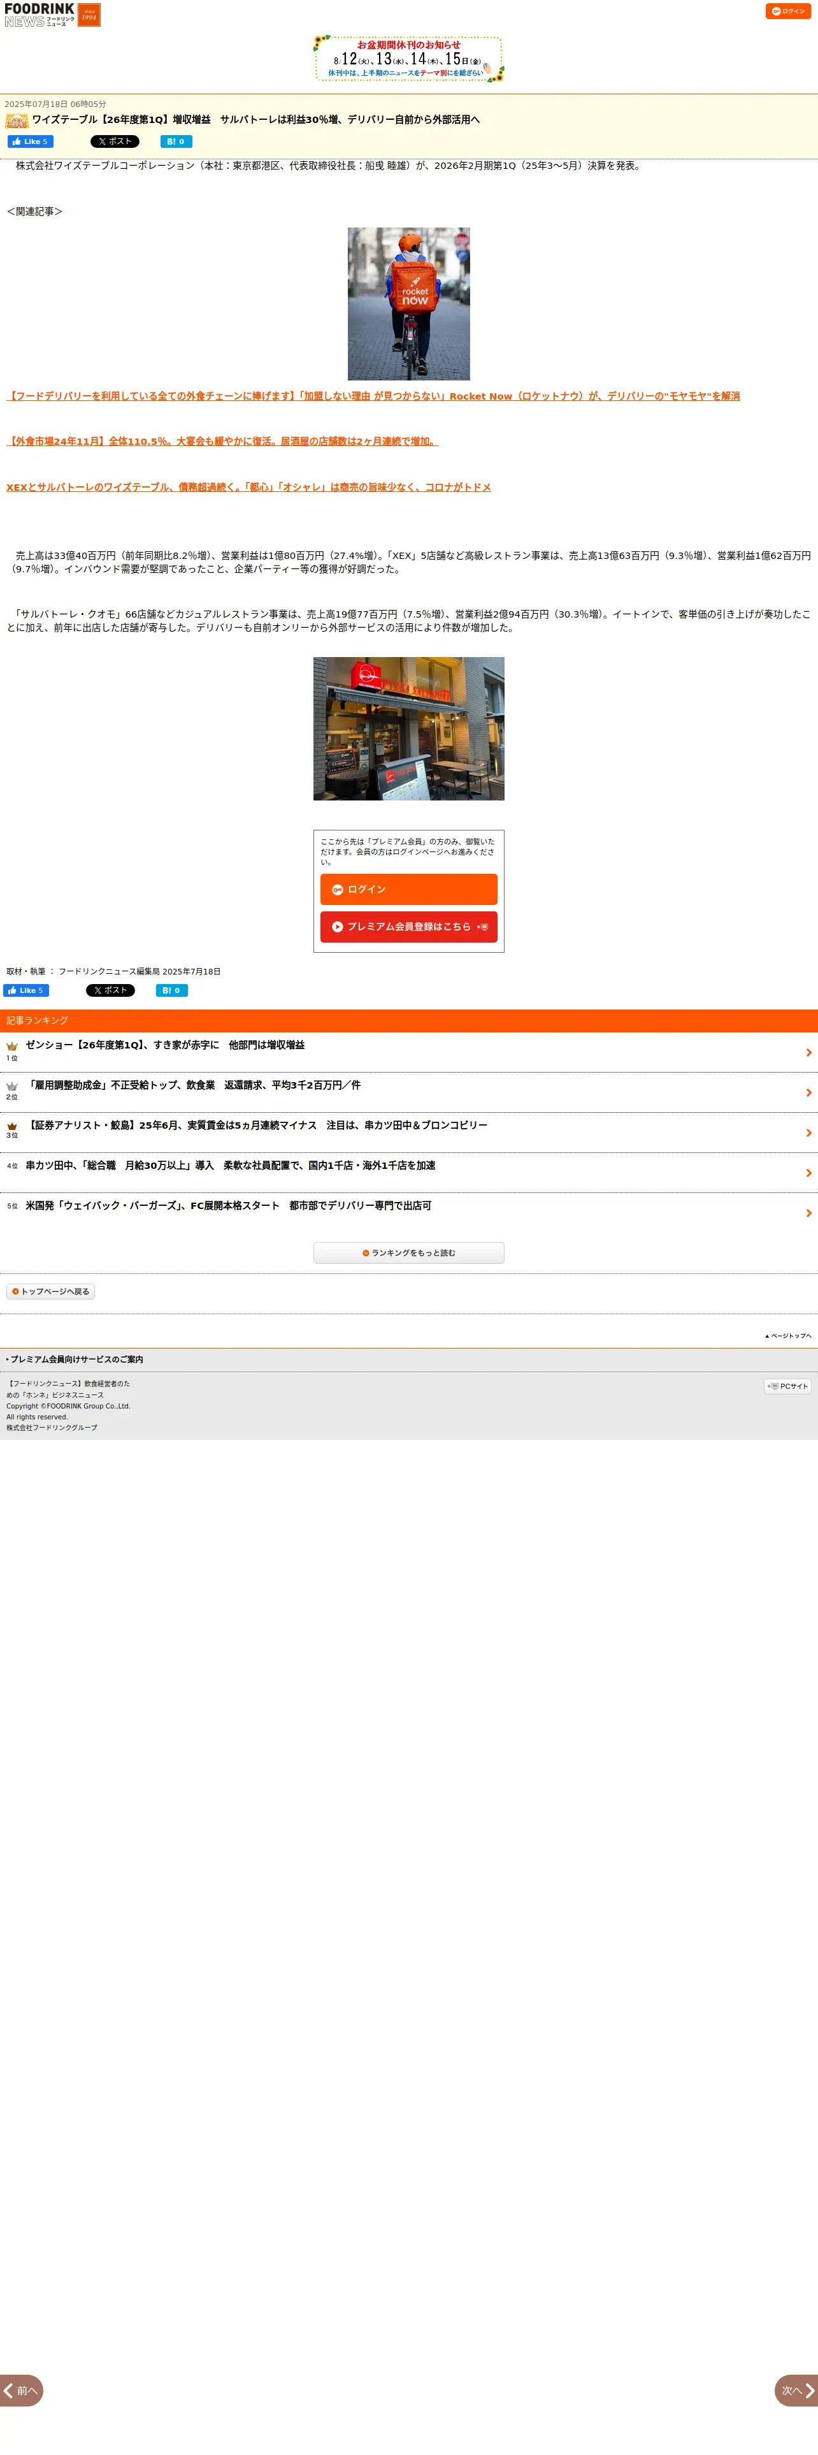Click 株式会社フードリンクグループ footer text
The image size is (818, 2455).
point(52,1428)
